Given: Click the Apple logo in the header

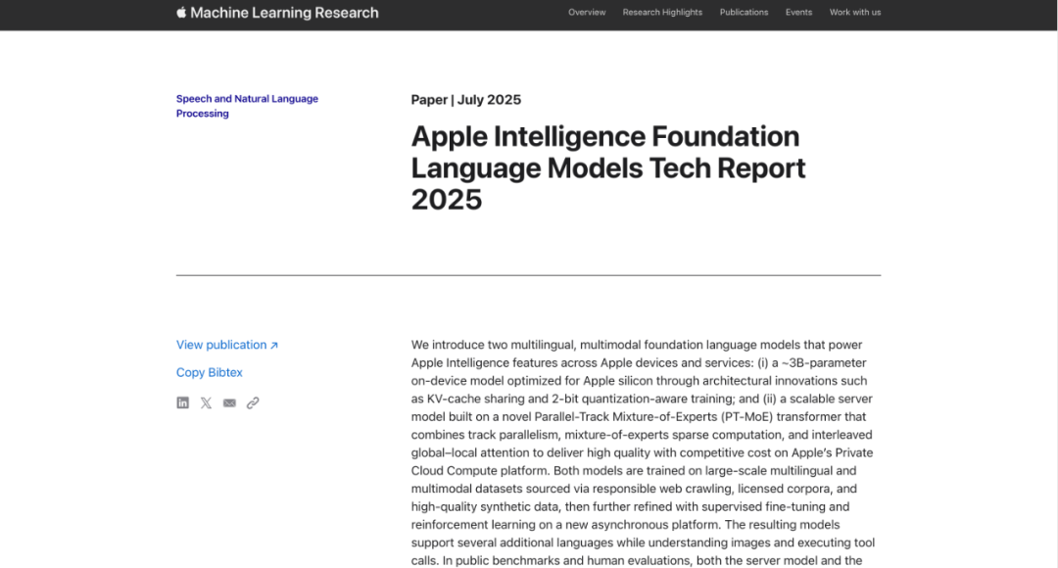Looking at the screenshot, I should (181, 12).
